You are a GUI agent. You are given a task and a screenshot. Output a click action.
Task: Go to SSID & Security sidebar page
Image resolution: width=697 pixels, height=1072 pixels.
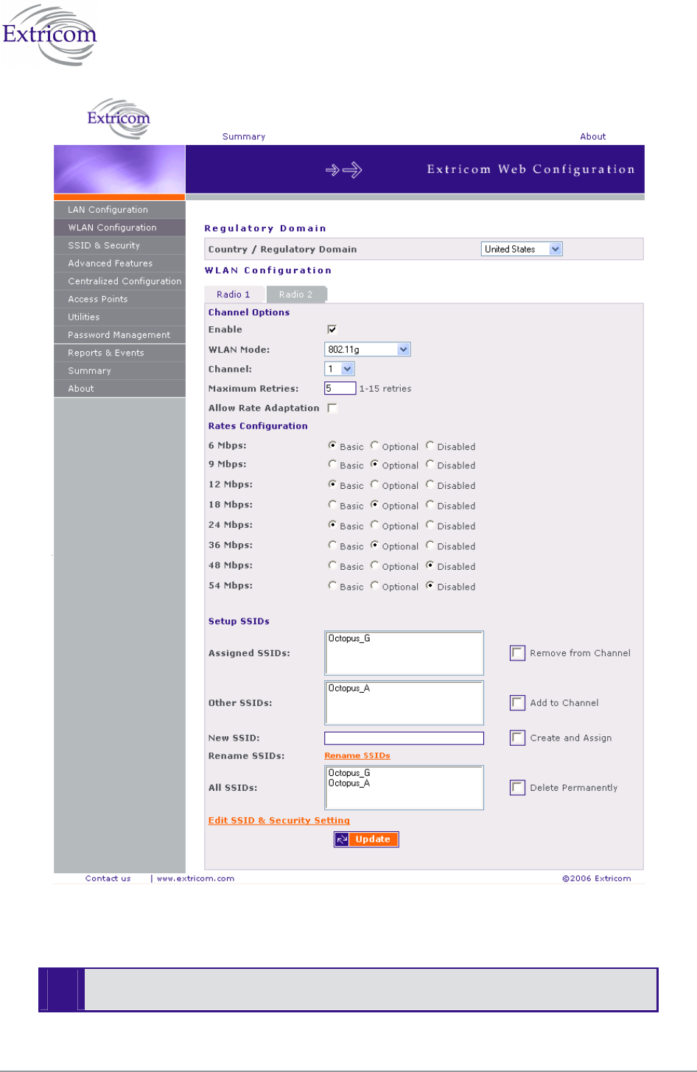click(119, 245)
